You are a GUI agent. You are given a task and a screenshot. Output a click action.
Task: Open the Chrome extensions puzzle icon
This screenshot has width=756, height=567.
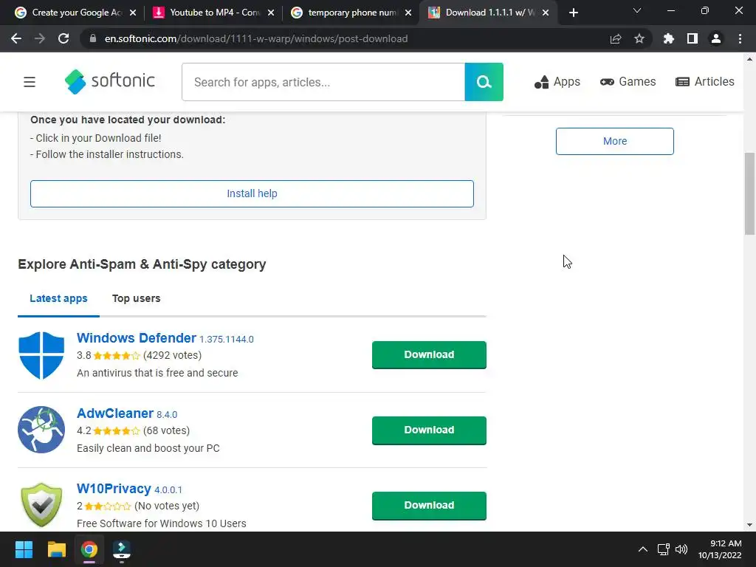pyautogui.click(x=669, y=38)
